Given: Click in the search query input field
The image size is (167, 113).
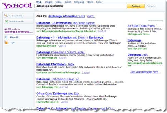Looking at the screenshot, I should click(x=80, y=6).
